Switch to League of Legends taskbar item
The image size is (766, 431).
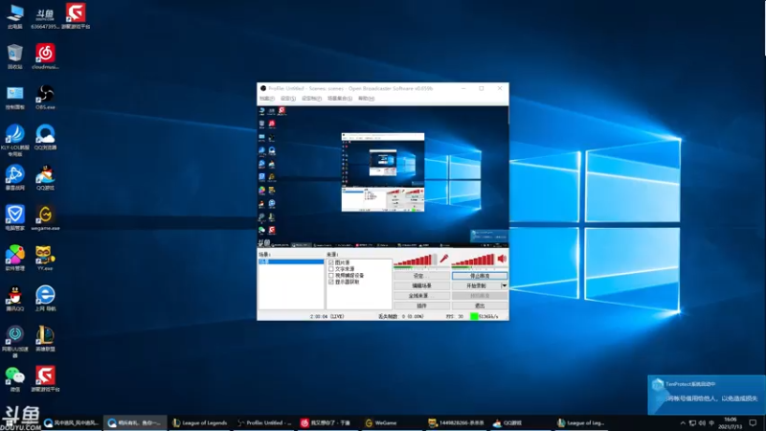200,422
